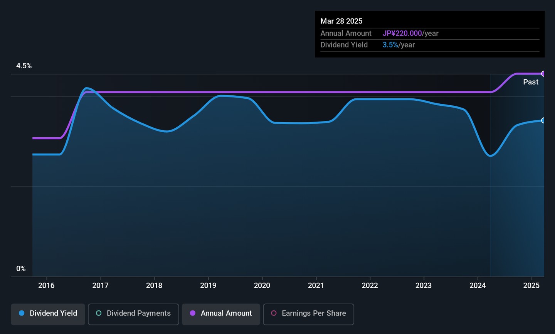Screen dimensions: 555x334
Task: Show the Earnings Per Share series
Action: point(308,314)
